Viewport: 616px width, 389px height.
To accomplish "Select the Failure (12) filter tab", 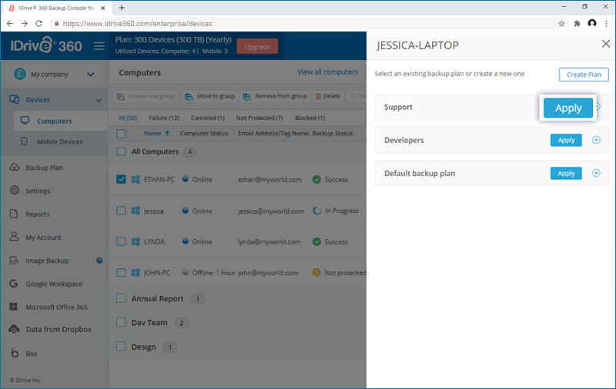I will point(164,118).
